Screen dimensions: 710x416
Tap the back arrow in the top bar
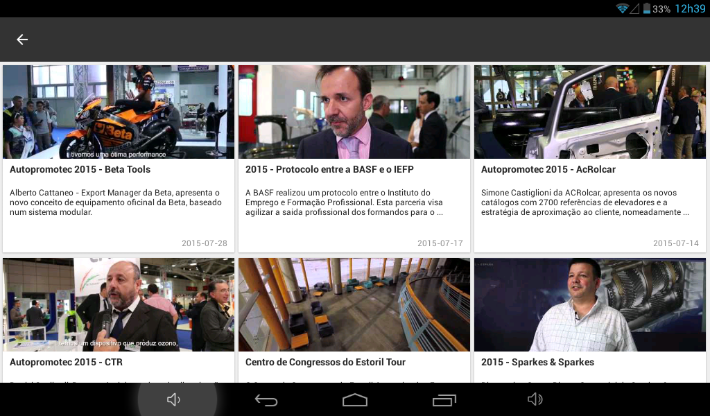pos(22,40)
